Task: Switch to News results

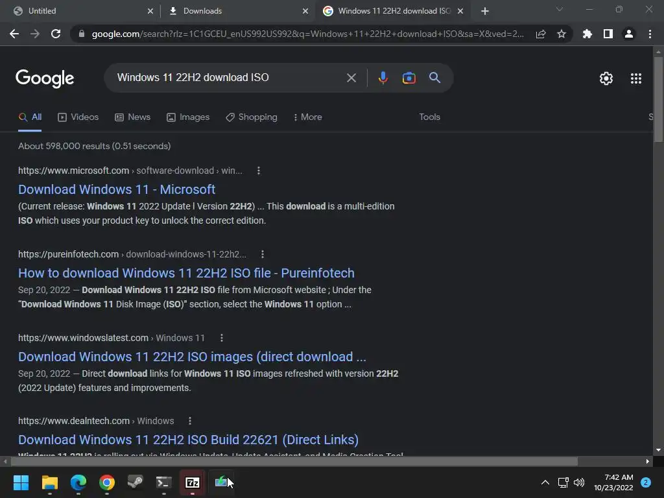Action: 132,117
